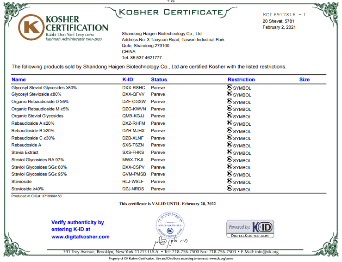Image resolution: width=342 pixels, height=262 pixels.
Task: Click the K symbol in the Rebaudioside C ≥30% row
Action: (x=230, y=137)
